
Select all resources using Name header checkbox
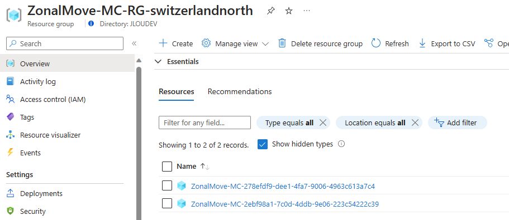click(167, 167)
